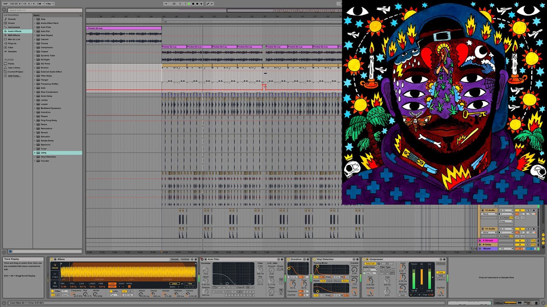Select the Plug-ins category icon

5,43
